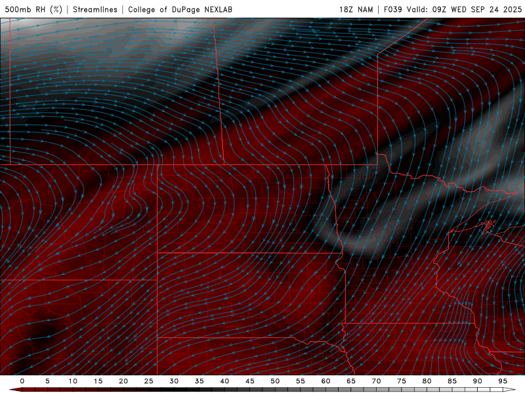
Task: Click the colorbar value 0 label
Action: 22,381
